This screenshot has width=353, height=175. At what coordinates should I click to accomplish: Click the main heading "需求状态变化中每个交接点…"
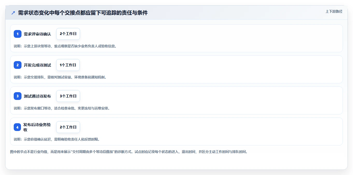(83, 13)
